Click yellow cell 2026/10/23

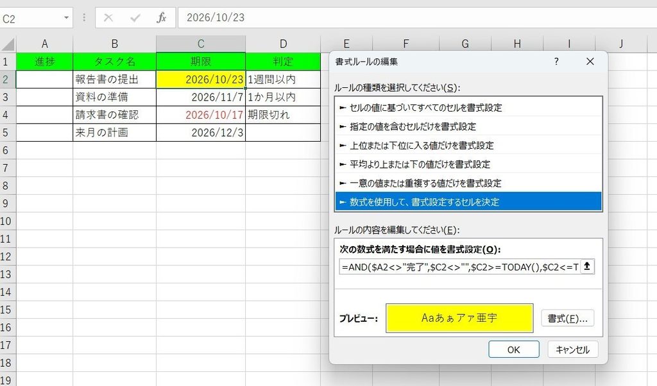(x=201, y=79)
